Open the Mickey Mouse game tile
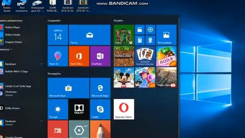The width and height of the screenshot is (245, 138). (x=124, y=77)
